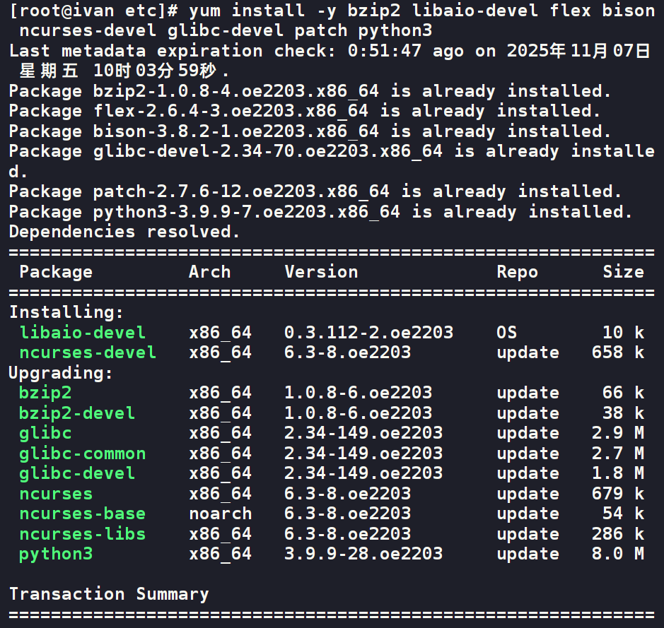Click flex-2.6.4-3.oe2203.x86_64 package text
This screenshot has height=628, width=664.
(231, 111)
